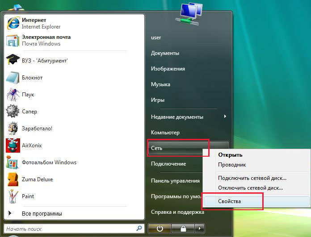Launch the Windows Mail envelope icon
The width and height of the screenshot is (311, 237).
click(13, 40)
